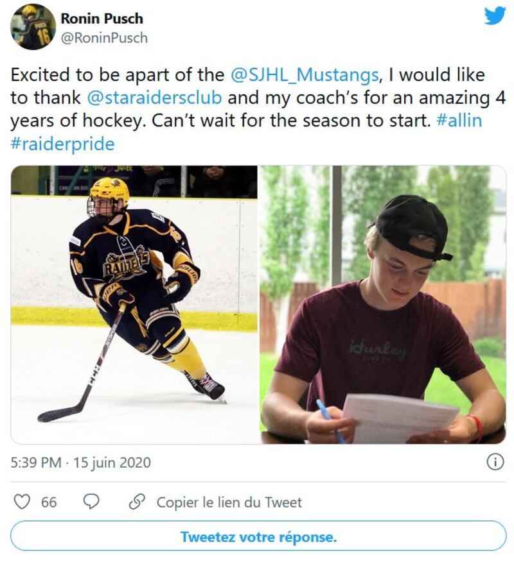This screenshot has height=564, width=514.
Task: Open the tweet info circle icon
Action: tap(495, 462)
